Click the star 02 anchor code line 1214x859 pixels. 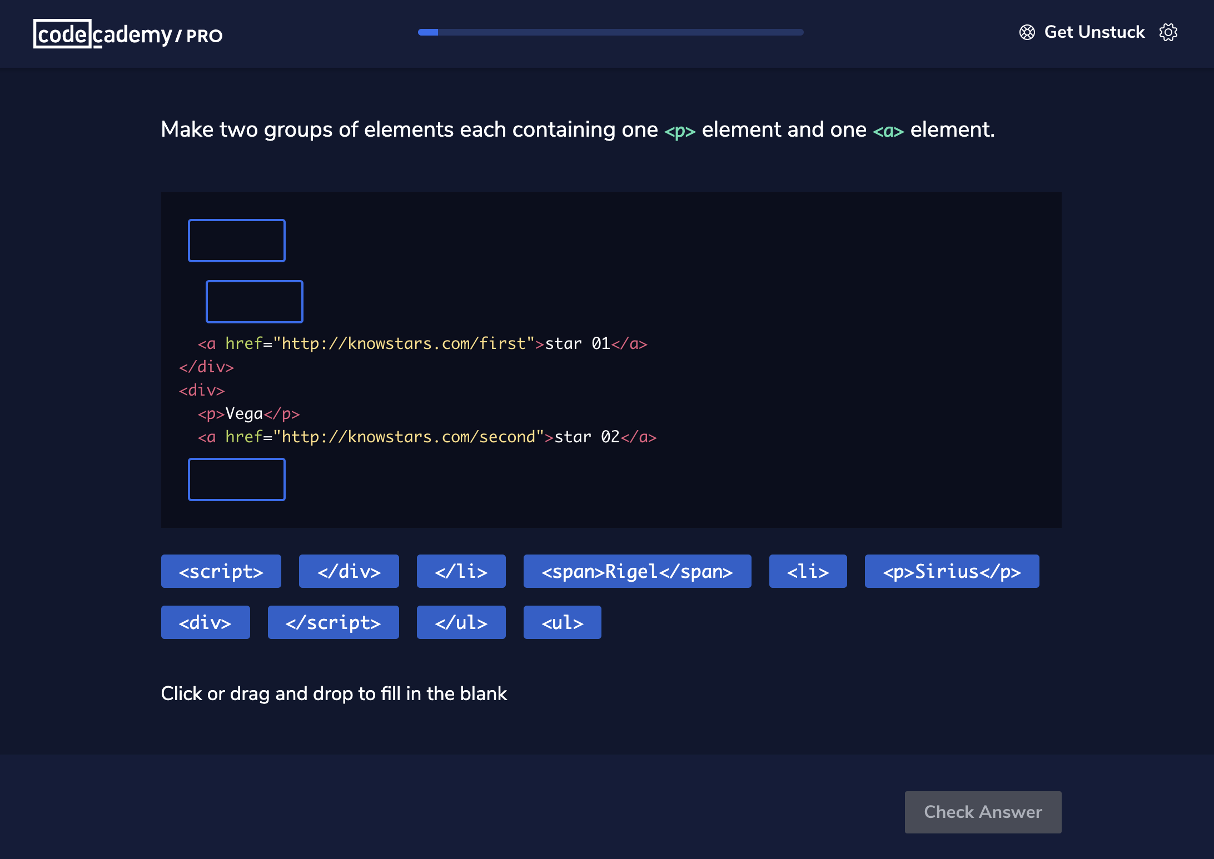[x=427, y=437]
